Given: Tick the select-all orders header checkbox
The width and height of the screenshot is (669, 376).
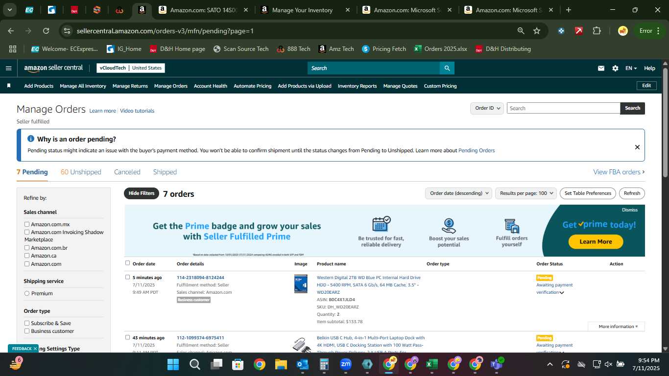Looking at the screenshot, I should pyautogui.click(x=128, y=263).
